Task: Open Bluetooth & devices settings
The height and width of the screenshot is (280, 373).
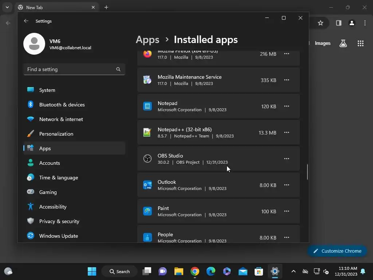Action: pos(74,105)
